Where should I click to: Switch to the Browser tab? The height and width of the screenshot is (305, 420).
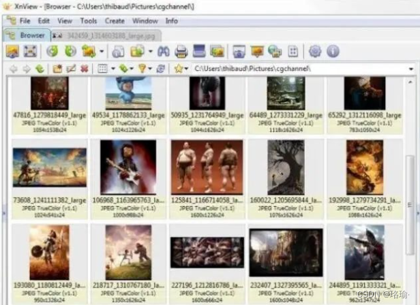pyautogui.click(x=27, y=35)
